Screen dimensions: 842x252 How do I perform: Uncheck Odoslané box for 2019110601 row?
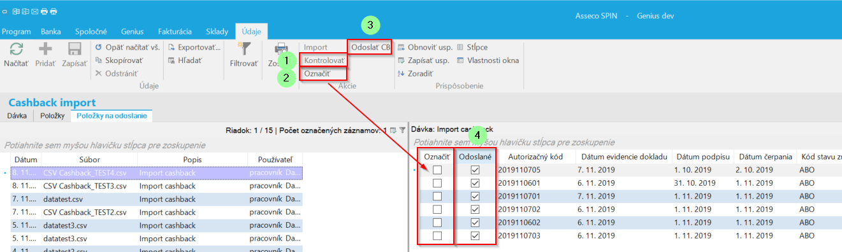click(475, 183)
